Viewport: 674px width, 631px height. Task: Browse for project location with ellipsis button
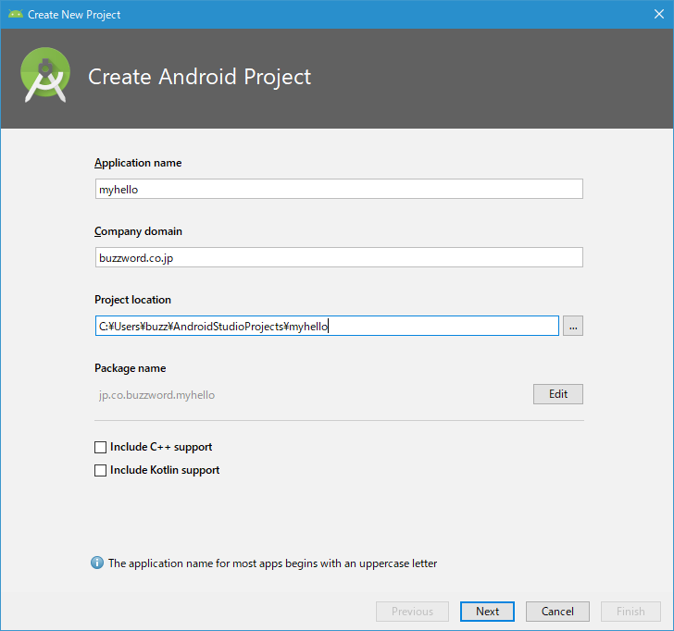pyautogui.click(x=572, y=326)
